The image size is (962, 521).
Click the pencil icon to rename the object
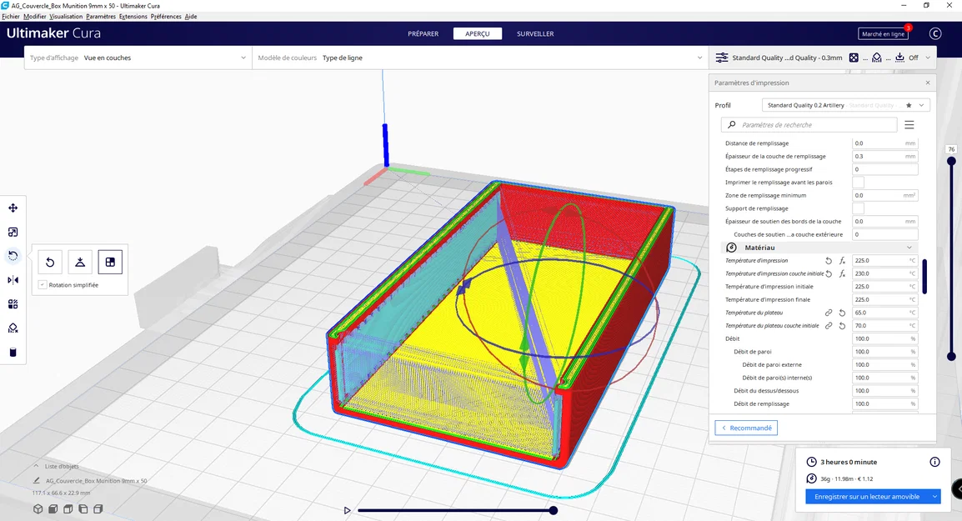[x=37, y=480]
